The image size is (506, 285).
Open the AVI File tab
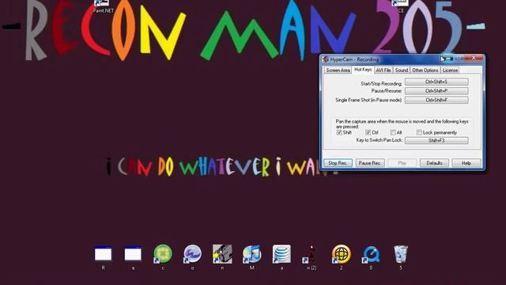click(383, 70)
